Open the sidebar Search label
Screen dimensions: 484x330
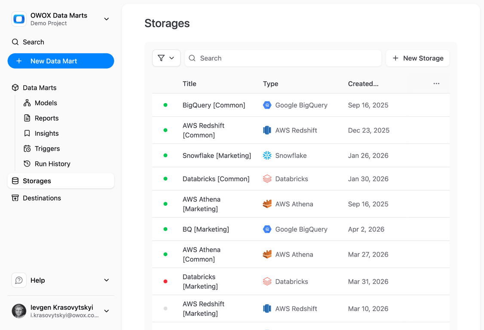click(34, 42)
